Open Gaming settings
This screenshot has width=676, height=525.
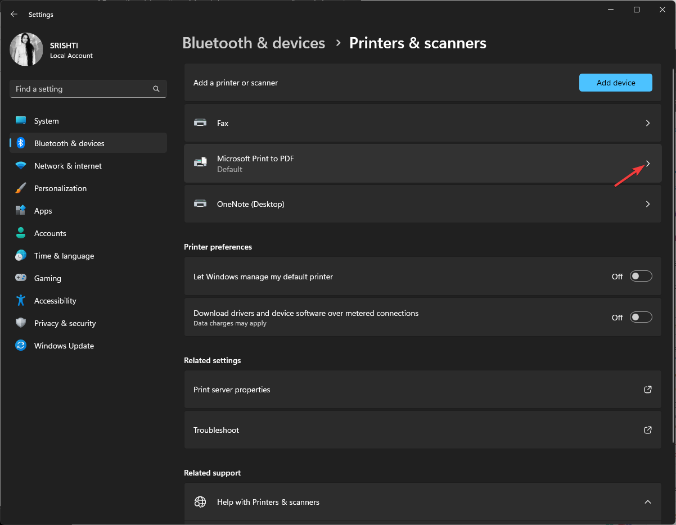point(88,278)
